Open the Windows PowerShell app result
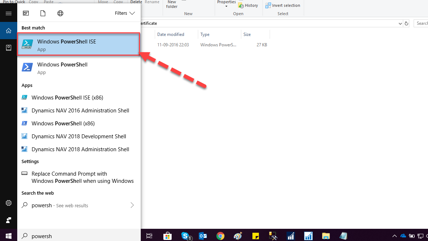428x241 pixels. coord(79,68)
